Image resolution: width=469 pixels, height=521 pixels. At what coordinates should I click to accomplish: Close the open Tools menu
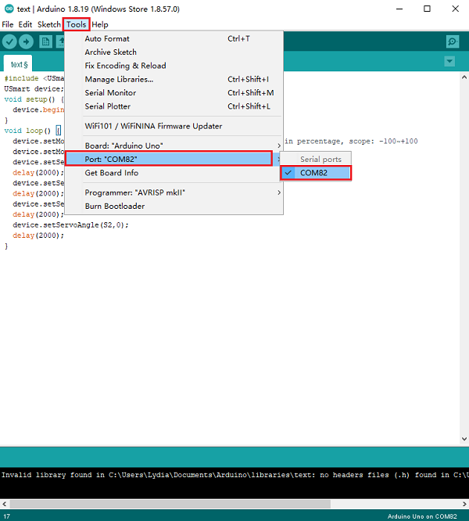point(77,24)
